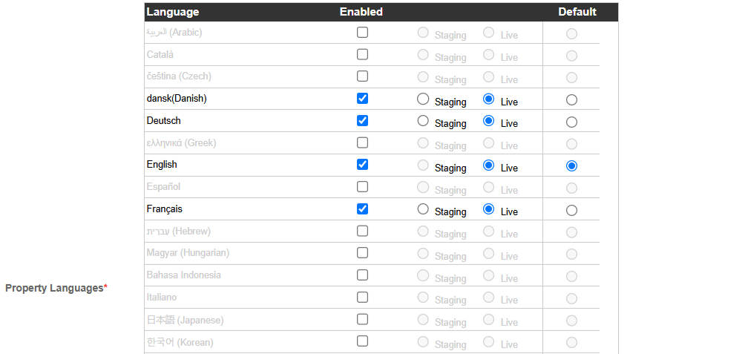The height and width of the screenshot is (354, 745).
Task: Set Français as default language
Action: coord(571,211)
